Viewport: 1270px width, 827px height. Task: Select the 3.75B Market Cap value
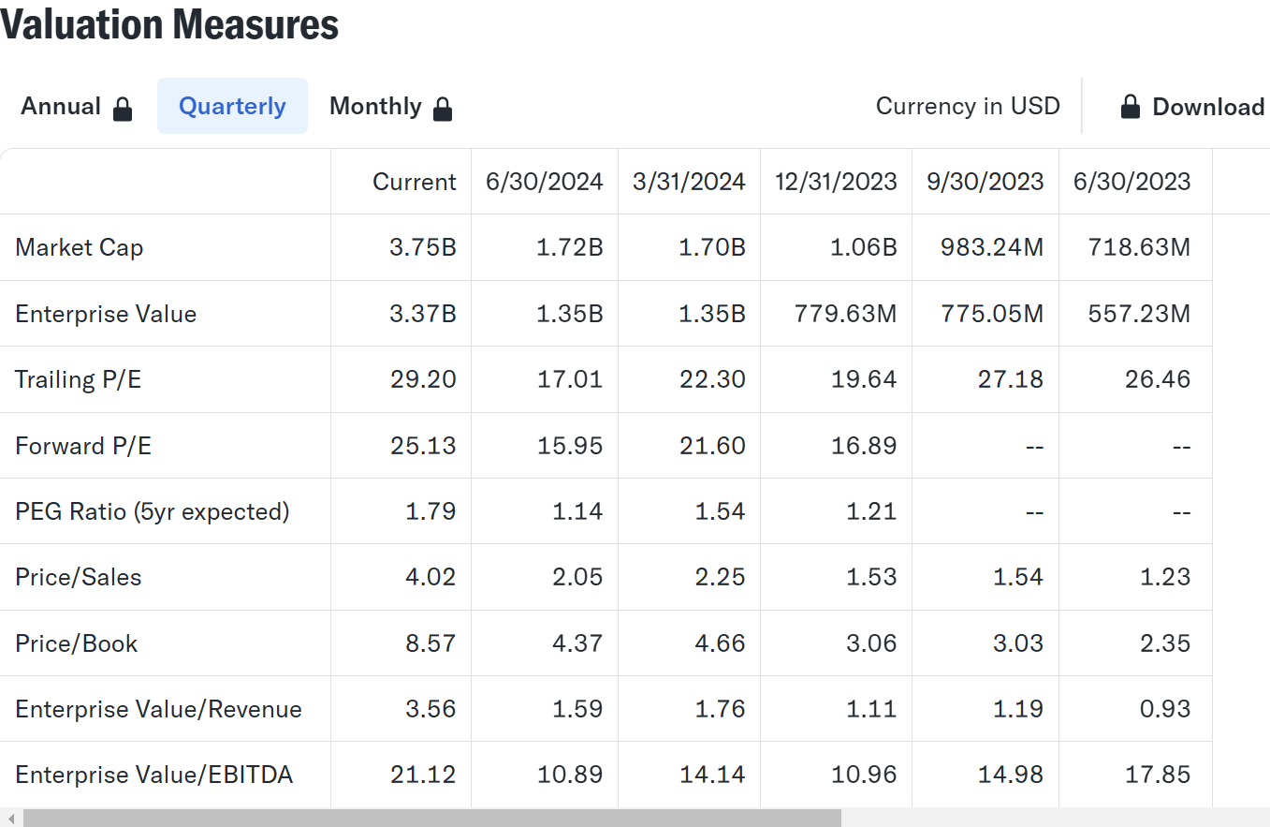tap(424, 247)
